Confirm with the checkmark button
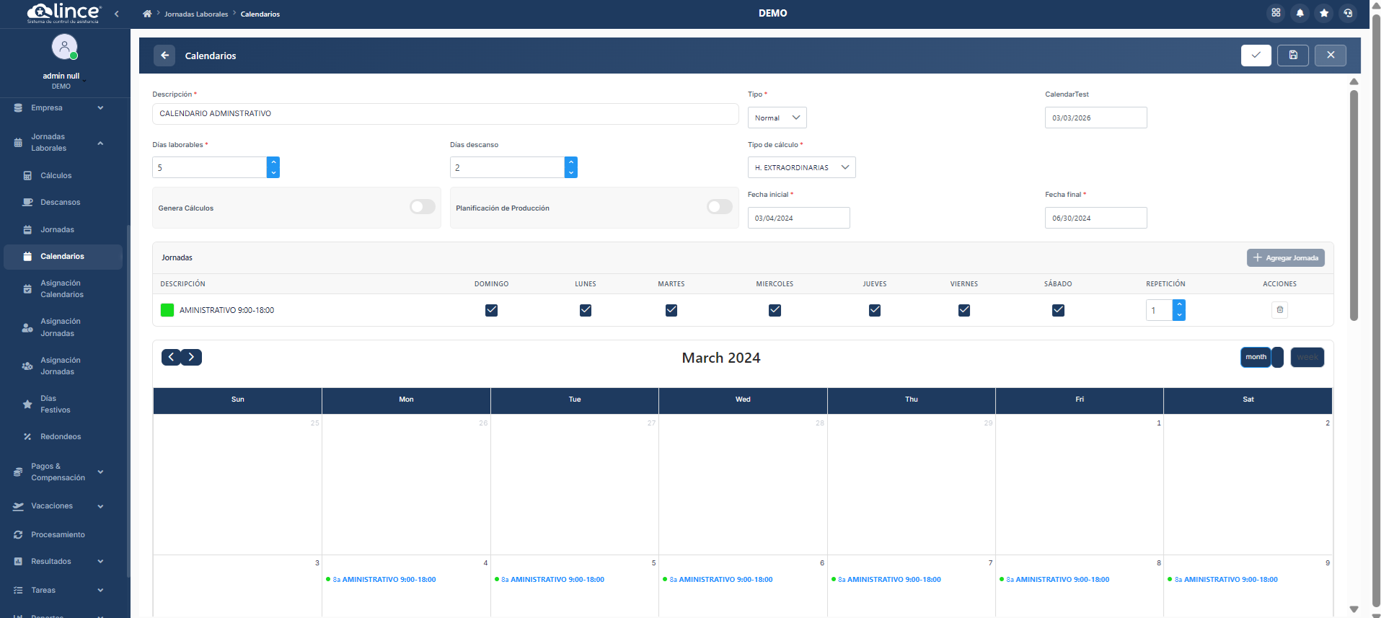The width and height of the screenshot is (1381, 618). (1256, 56)
